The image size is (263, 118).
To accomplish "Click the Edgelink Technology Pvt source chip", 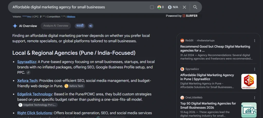I will pos(38,105).
